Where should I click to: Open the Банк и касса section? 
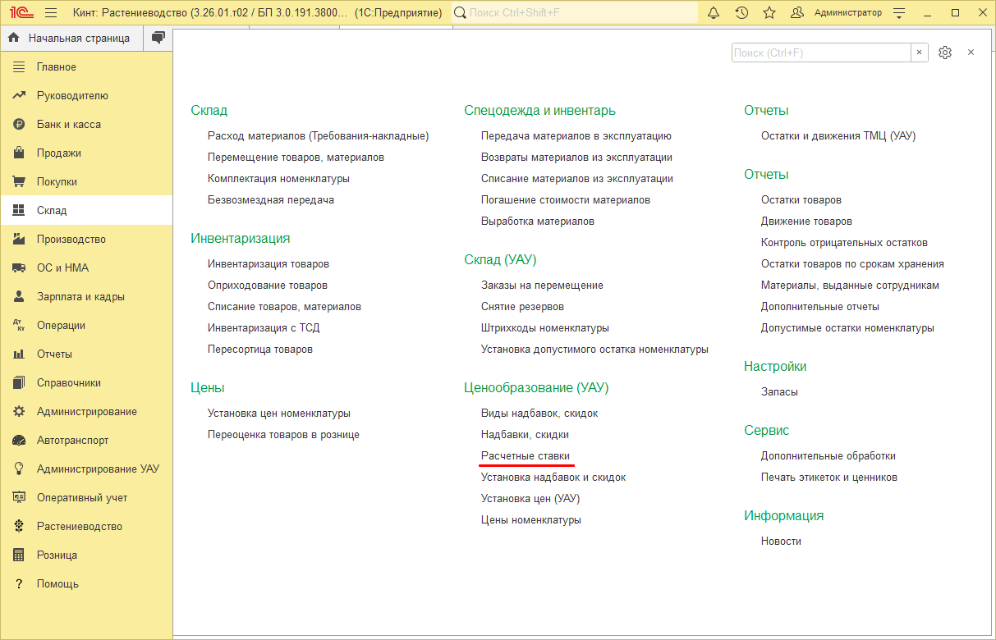pyautogui.click(x=86, y=125)
